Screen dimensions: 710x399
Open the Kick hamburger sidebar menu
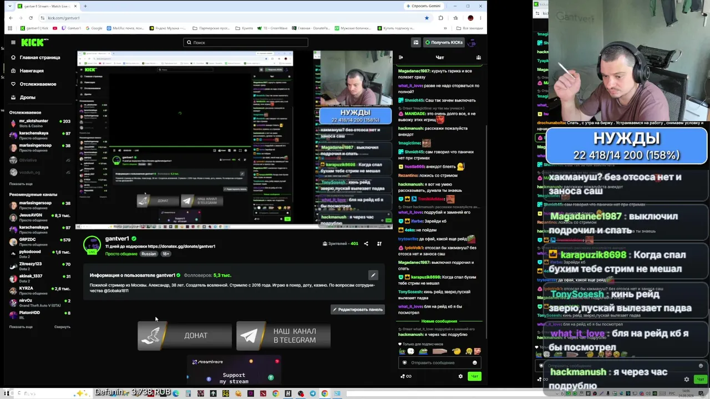point(13,42)
